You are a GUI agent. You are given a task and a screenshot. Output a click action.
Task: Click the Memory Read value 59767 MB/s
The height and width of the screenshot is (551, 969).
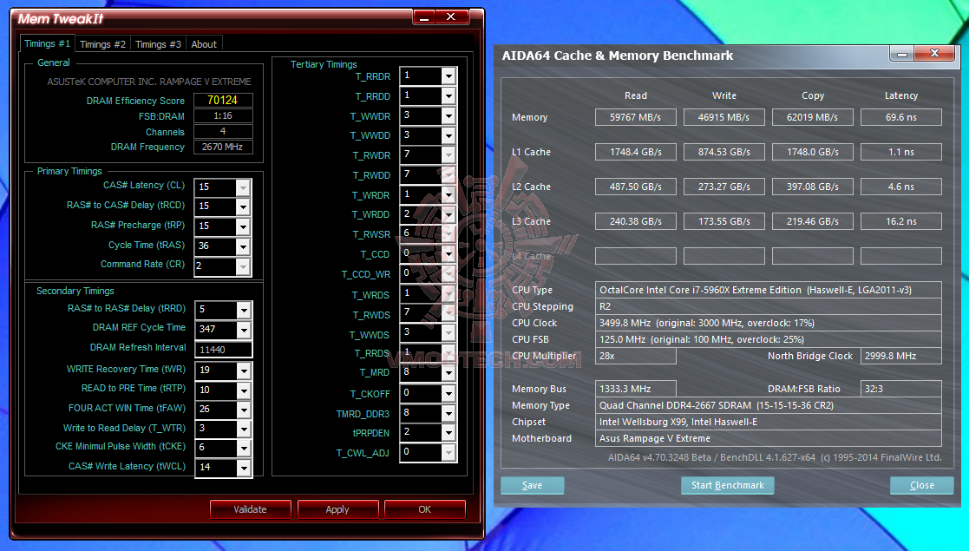635,117
